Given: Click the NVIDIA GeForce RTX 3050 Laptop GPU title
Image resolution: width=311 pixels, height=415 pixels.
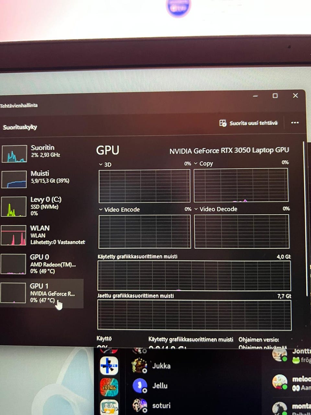Looking at the screenshot, I should (229, 150).
